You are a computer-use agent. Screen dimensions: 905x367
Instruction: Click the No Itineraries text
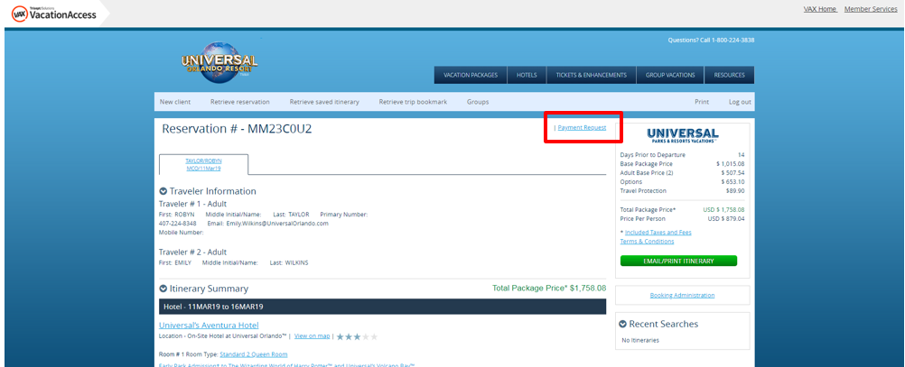(640, 341)
